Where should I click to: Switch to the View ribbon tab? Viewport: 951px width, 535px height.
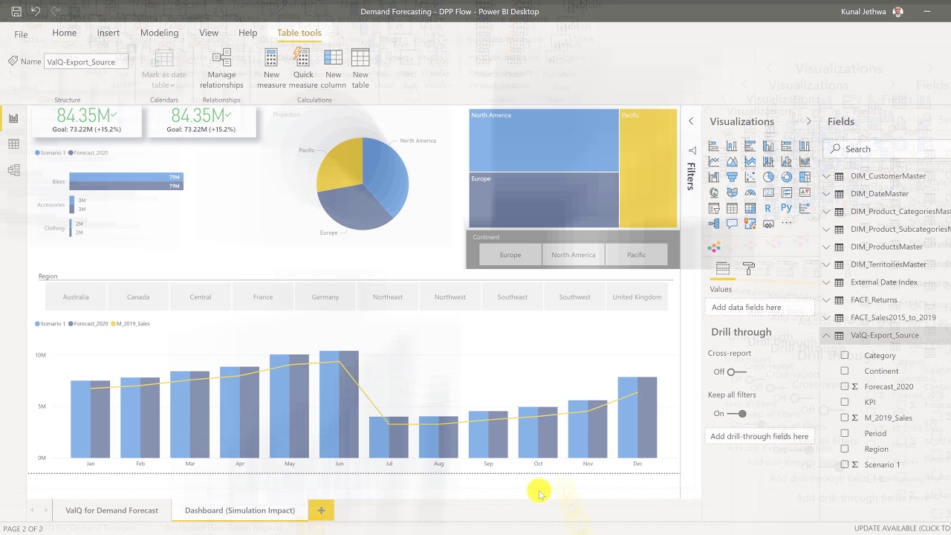[209, 33]
